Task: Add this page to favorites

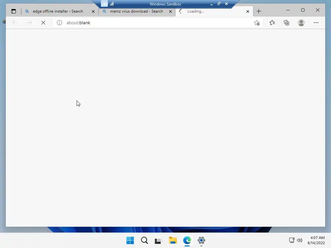Action: pyautogui.click(x=257, y=23)
